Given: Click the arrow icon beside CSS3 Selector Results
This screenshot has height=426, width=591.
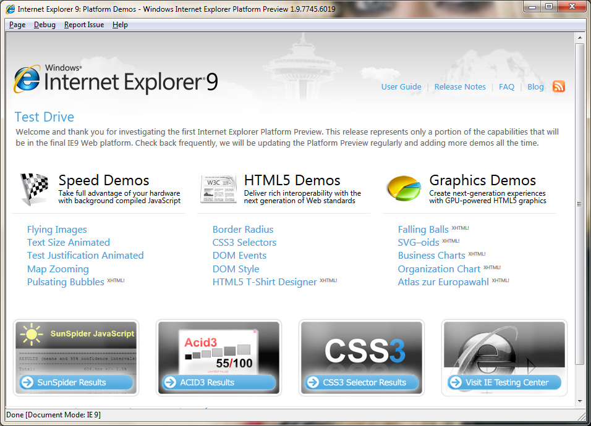Looking at the screenshot, I should click(313, 382).
